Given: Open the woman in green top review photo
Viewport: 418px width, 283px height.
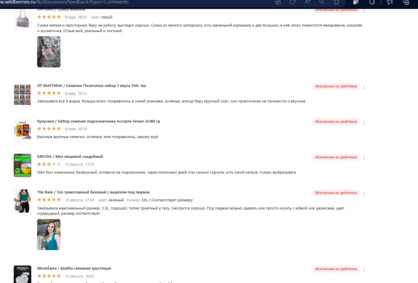Looking at the screenshot, I should pos(49,235).
